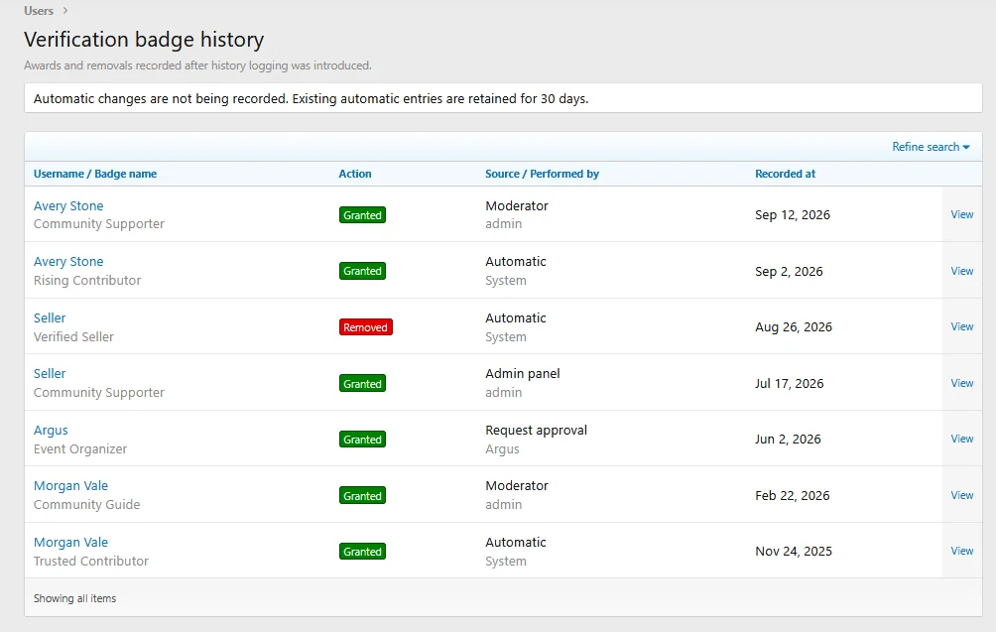Click the Username / Badge name column header
This screenshot has width=996, height=632.
pos(95,174)
